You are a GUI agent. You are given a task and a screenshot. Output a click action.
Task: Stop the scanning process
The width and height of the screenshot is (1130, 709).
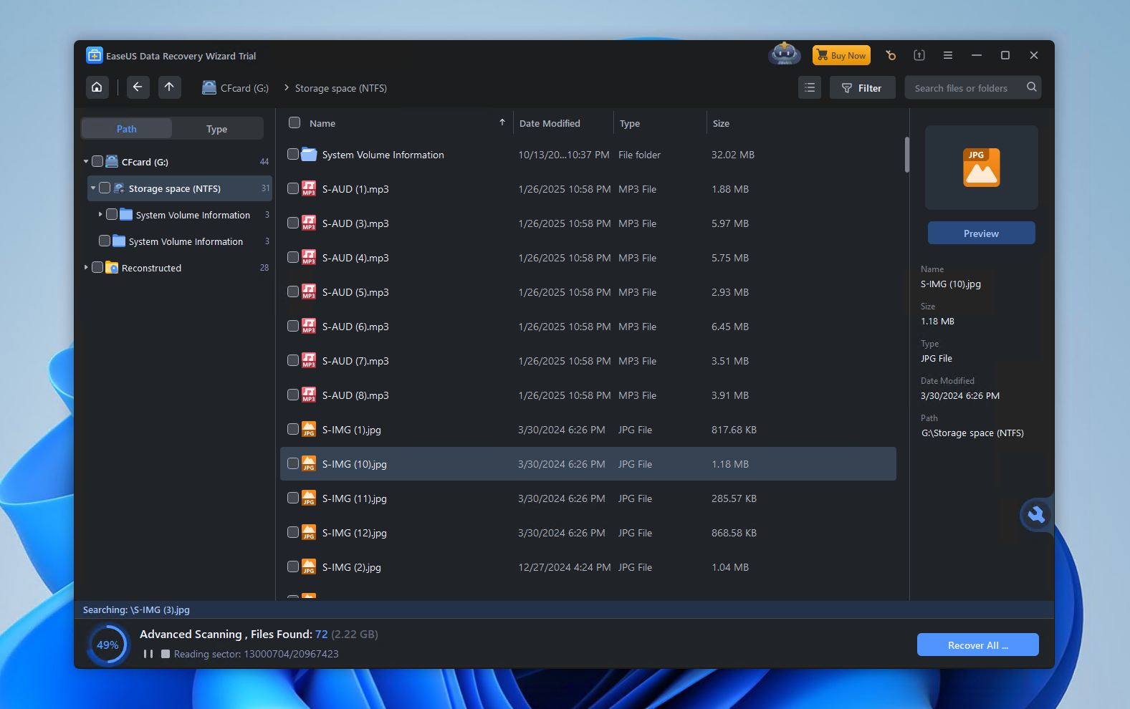pos(166,654)
